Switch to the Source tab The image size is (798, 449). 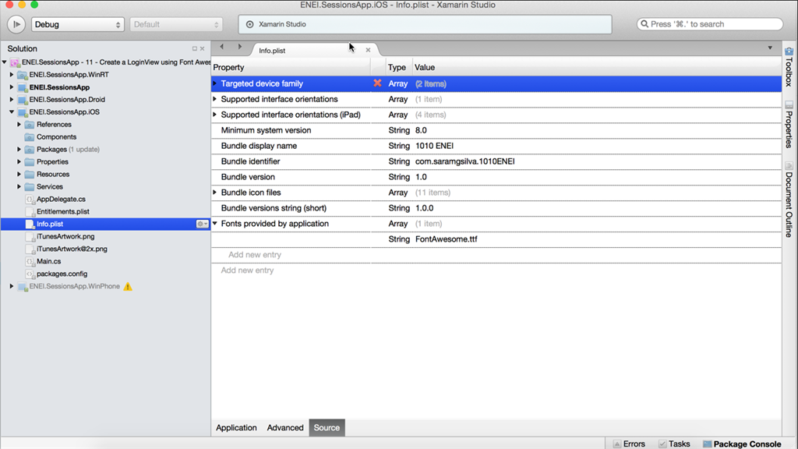coord(327,428)
